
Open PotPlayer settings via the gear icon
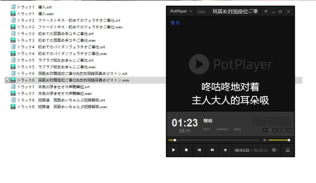click(274, 150)
